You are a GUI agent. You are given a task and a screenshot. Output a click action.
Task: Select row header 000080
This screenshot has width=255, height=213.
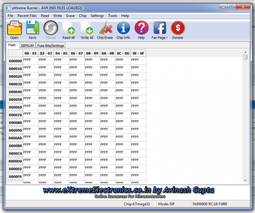pos(16,122)
